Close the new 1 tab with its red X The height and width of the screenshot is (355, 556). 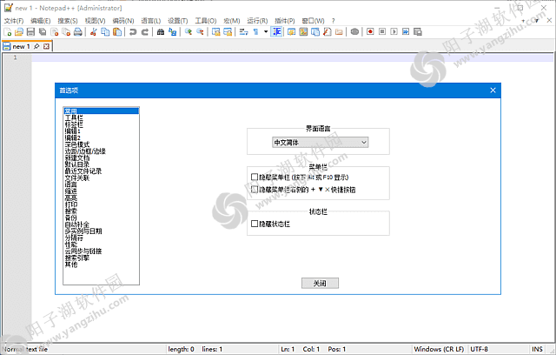[46, 46]
